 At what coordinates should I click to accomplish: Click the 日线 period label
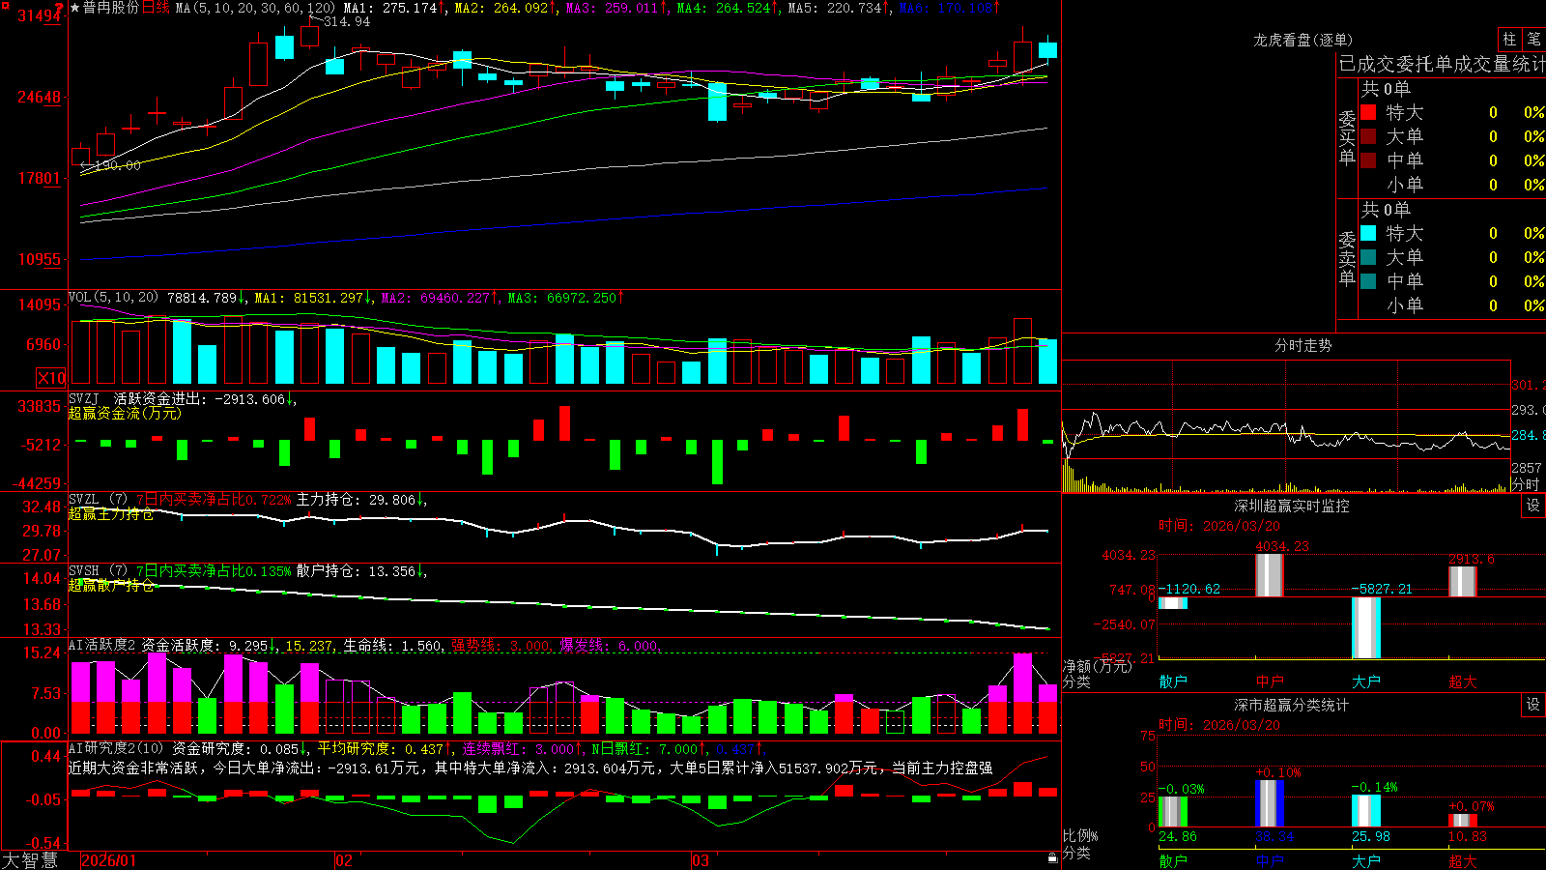pyautogui.click(x=156, y=8)
